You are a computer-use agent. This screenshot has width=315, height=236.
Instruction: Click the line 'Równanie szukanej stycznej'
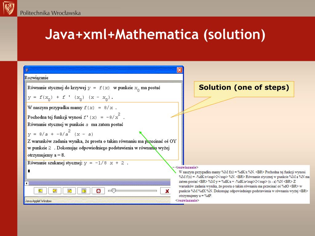(x=78, y=163)
